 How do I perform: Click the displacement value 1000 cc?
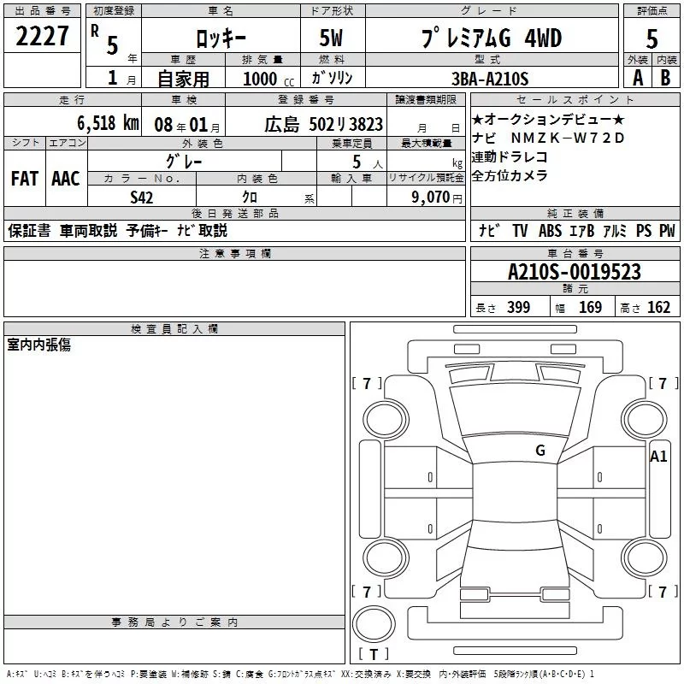click(x=268, y=79)
